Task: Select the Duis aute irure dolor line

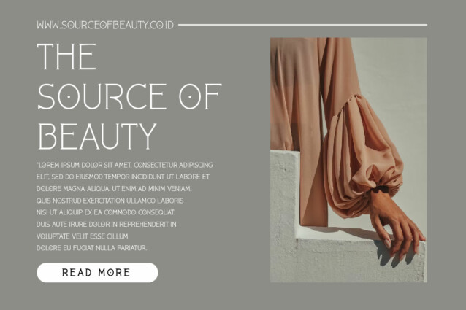Action: [x=107, y=224]
